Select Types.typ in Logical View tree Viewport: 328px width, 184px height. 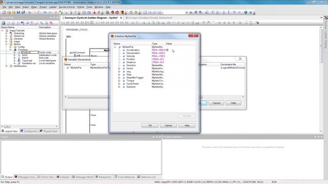27,60
